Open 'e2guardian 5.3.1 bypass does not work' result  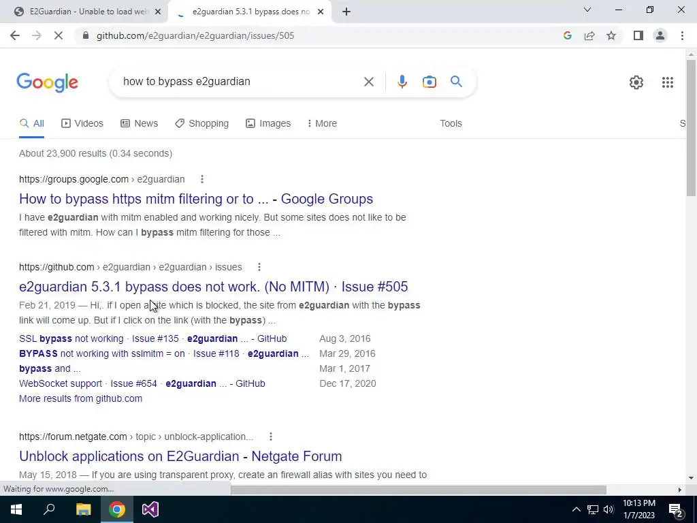(x=213, y=287)
